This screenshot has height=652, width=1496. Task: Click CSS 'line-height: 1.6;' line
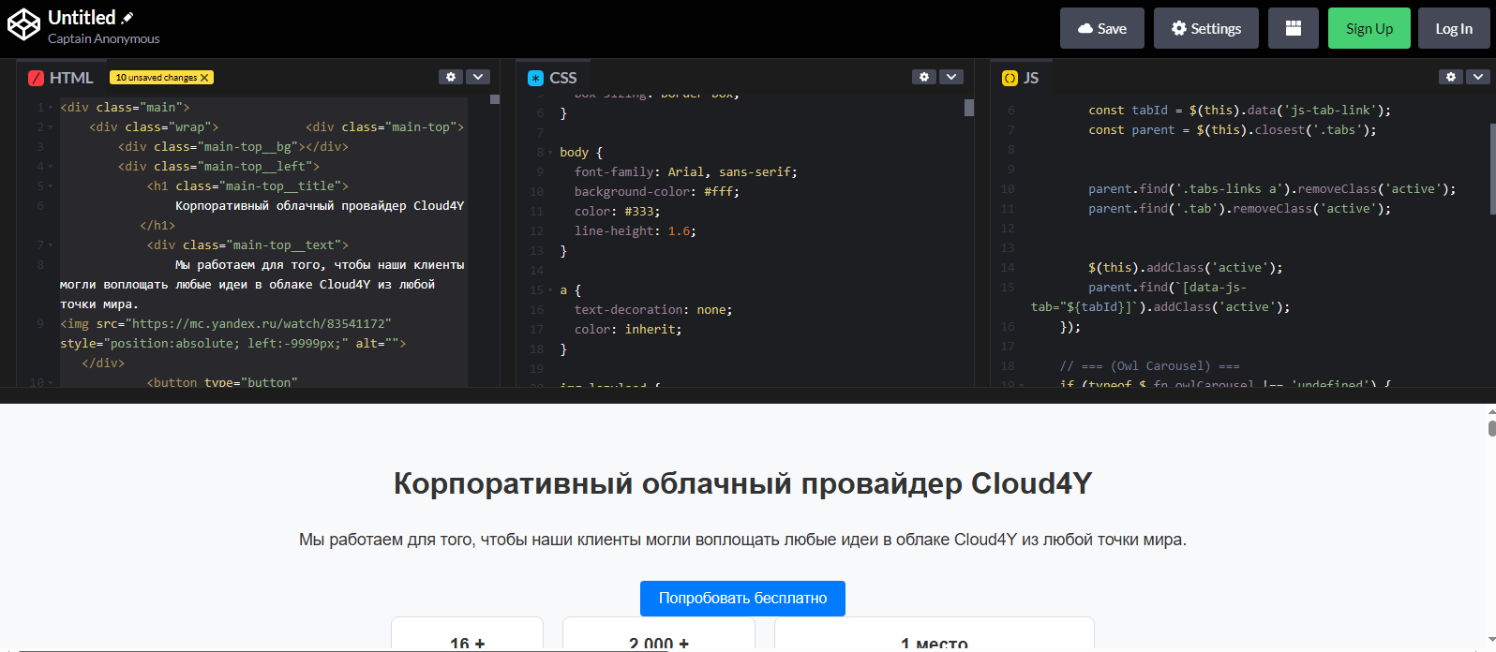(x=635, y=231)
